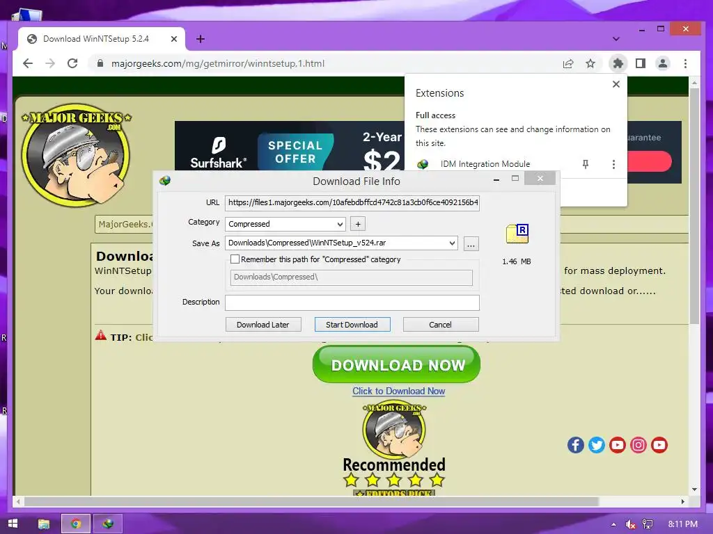Image resolution: width=713 pixels, height=534 pixels.
Task: Open the tab search chevron in title bar
Action: [x=616, y=39]
